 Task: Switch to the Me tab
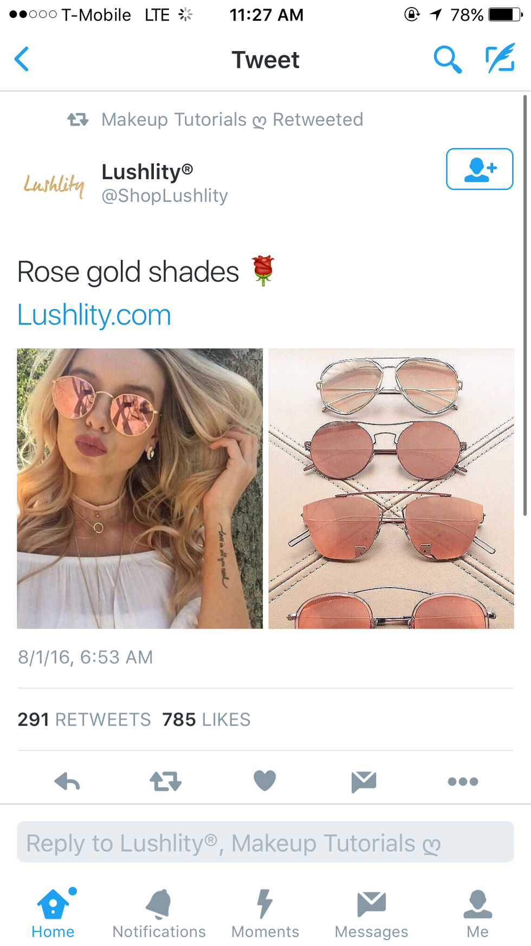pos(478,913)
